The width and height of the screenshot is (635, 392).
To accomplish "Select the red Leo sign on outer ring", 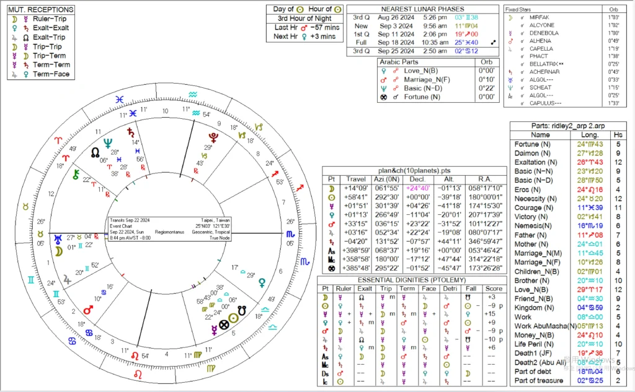I will coord(137,375).
